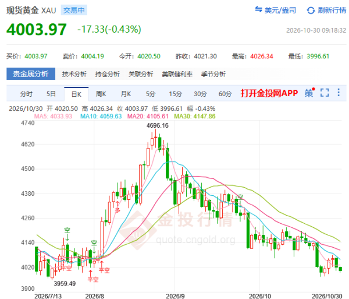Expand chart to fullscreen
349x299 pixels.
pos(325,93)
